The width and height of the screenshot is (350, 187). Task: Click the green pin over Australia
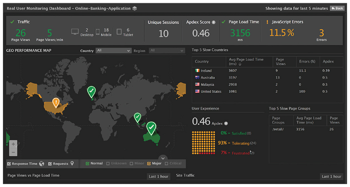click(x=151, y=127)
